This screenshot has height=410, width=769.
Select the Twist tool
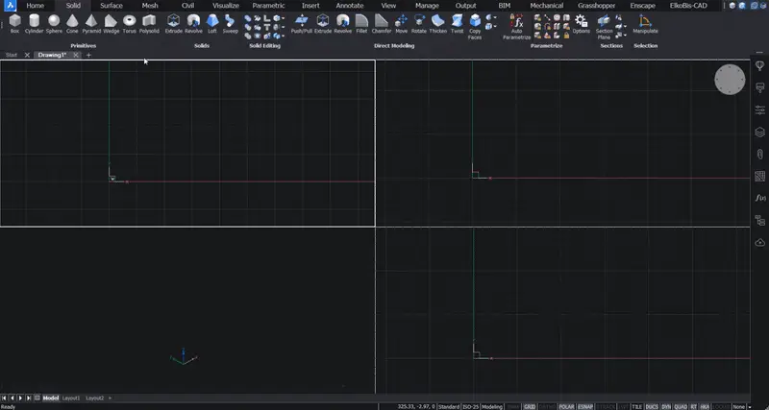click(458, 23)
